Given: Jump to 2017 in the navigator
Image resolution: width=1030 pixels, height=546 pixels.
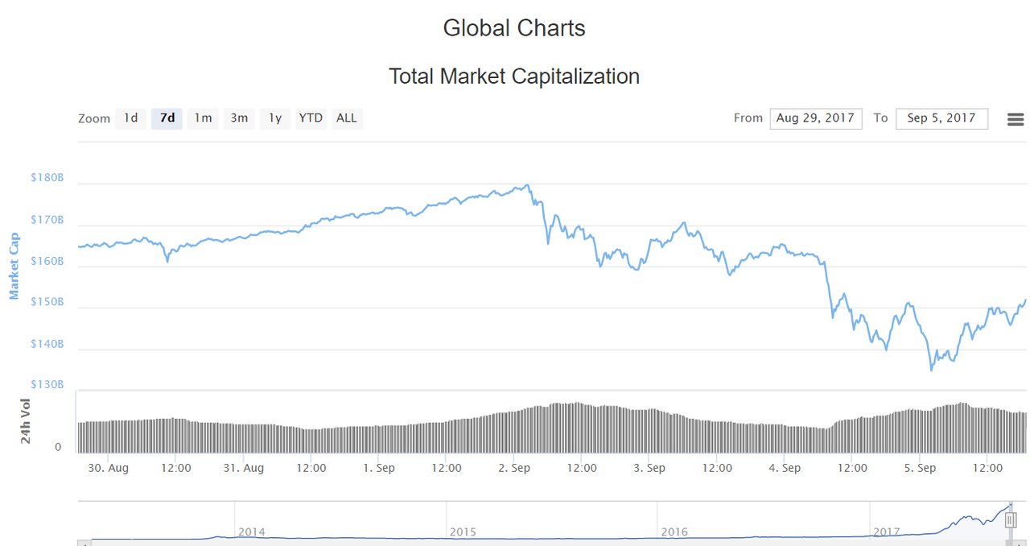Looking at the screenshot, I should (886, 532).
